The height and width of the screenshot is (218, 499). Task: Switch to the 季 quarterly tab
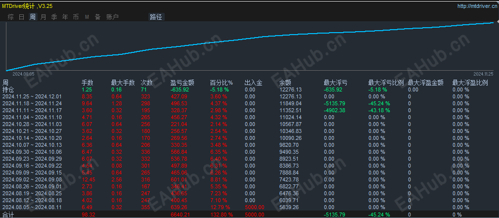pyautogui.click(x=54, y=17)
